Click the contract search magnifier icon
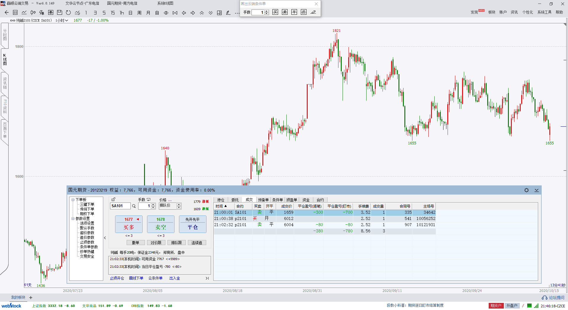568x310 pixels. click(x=134, y=206)
